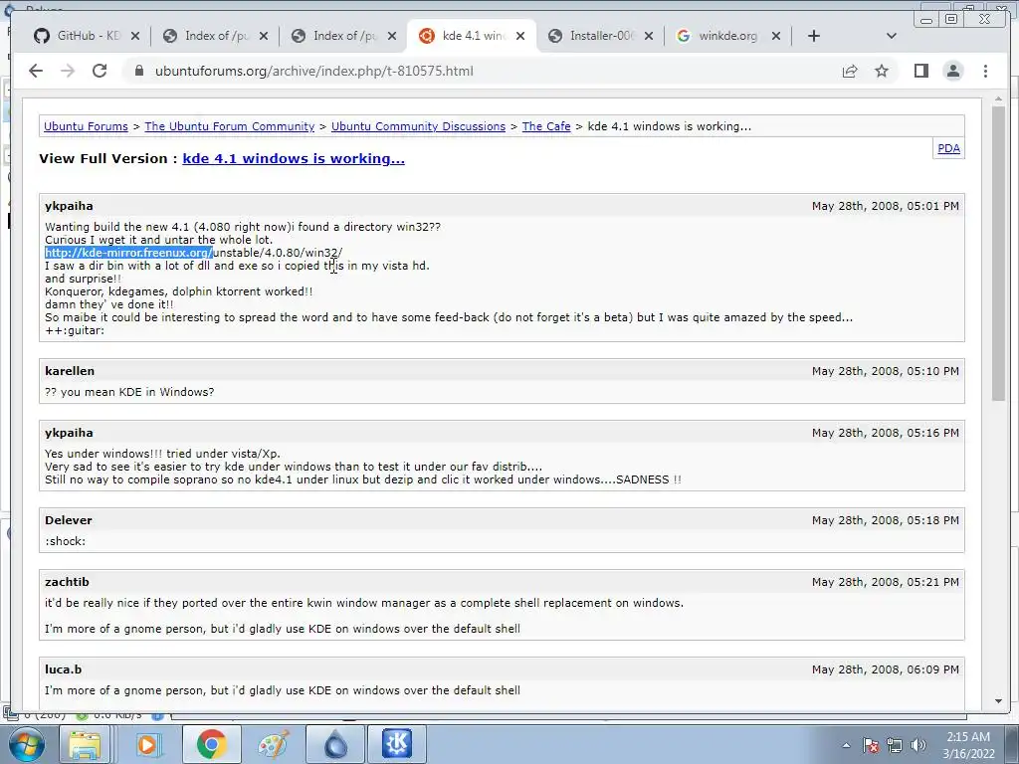View site security lock info
Screen dimensions: 1019x764
pos(138,71)
